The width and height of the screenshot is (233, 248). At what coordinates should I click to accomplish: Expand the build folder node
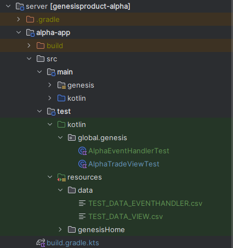coord(29,45)
